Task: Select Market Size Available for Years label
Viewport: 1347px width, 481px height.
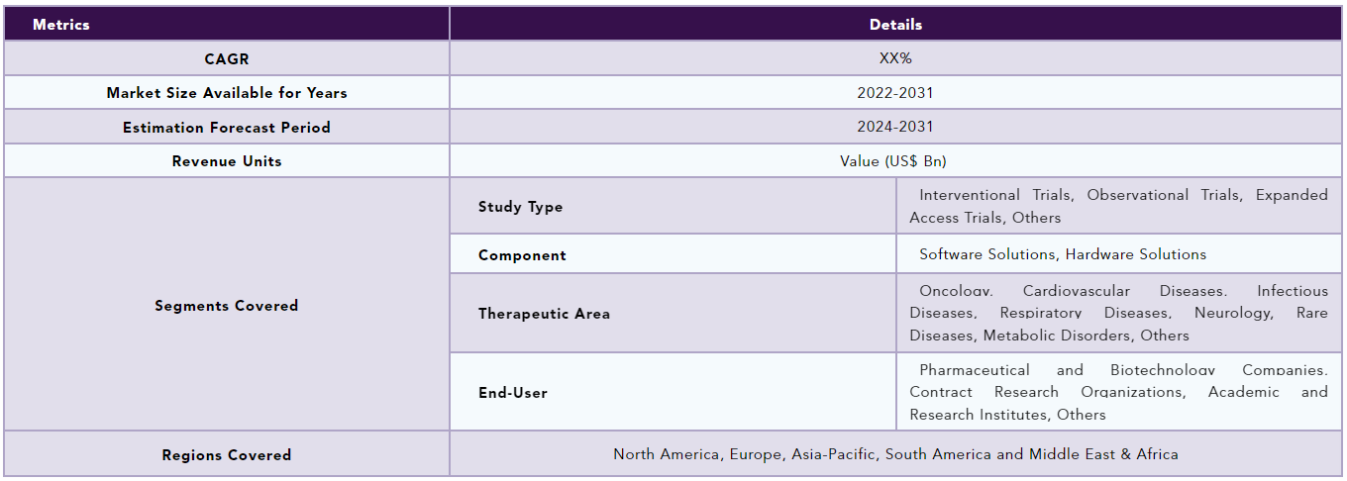Action: pos(227,93)
